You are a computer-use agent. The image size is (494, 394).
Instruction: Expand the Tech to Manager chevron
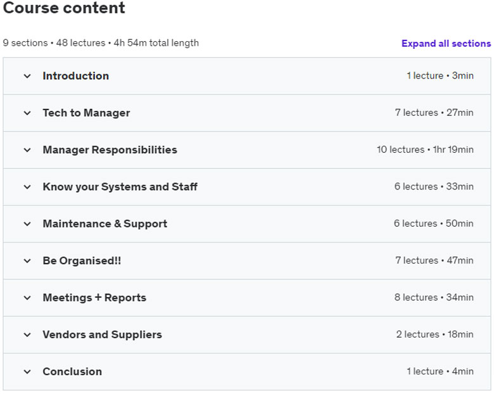[27, 113]
